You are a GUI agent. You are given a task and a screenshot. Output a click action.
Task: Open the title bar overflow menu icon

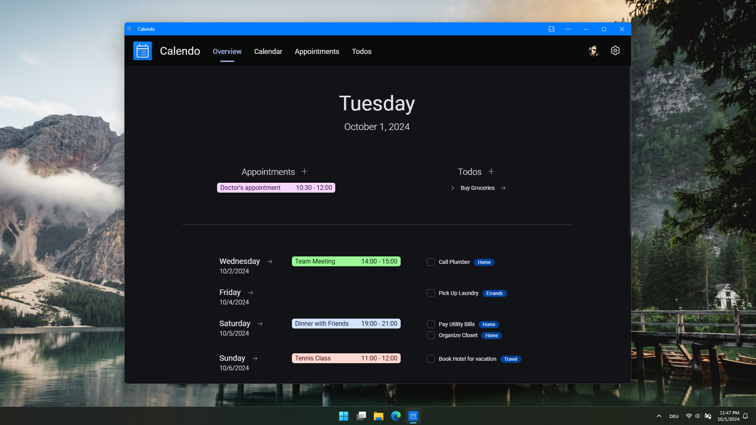tap(568, 29)
